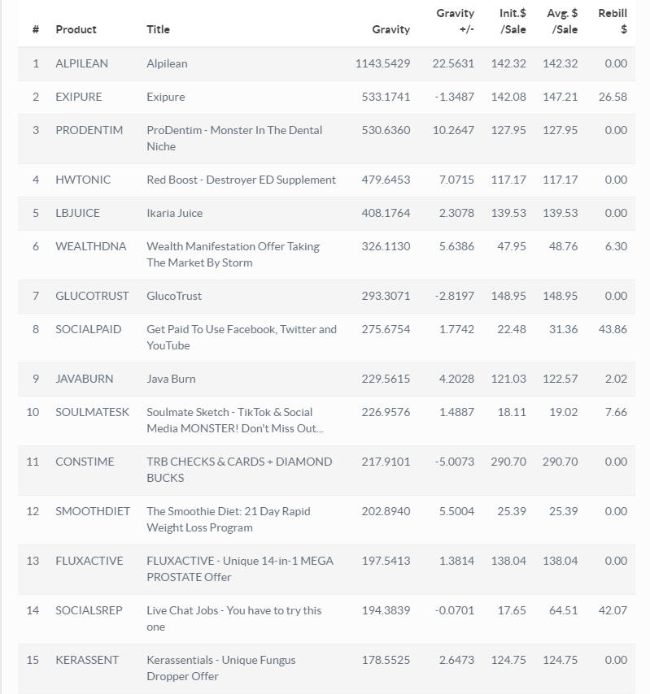The height and width of the screenshot is (694, 650).
Task: Click the # column header
Action: 36,29
